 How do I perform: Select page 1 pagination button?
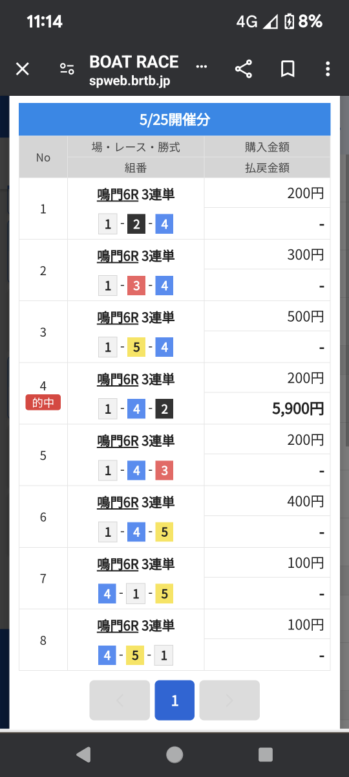(174, 700)
